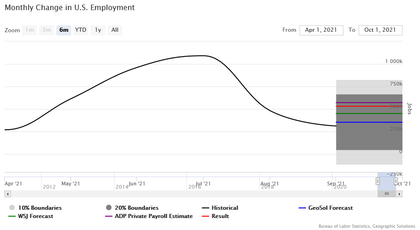Screen dimensions: 420x230
Task: Click the scrollbar right arrow button
Action: pyautogui.click(x=399, y=194)
